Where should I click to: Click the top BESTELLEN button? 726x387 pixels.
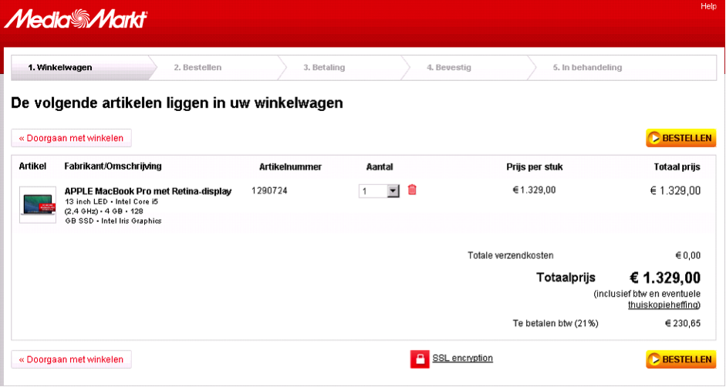[680, 138]
